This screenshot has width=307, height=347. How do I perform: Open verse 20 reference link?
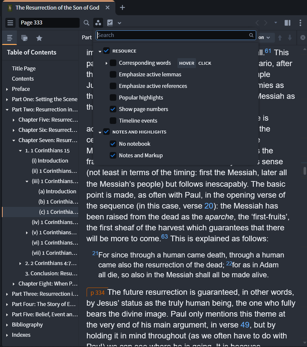(209, 206)
